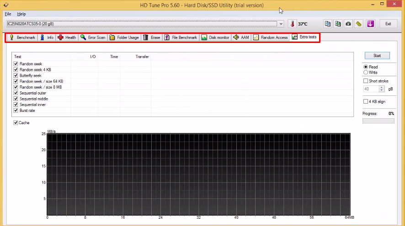Click the camera save screenshot icon

[348, 24]
